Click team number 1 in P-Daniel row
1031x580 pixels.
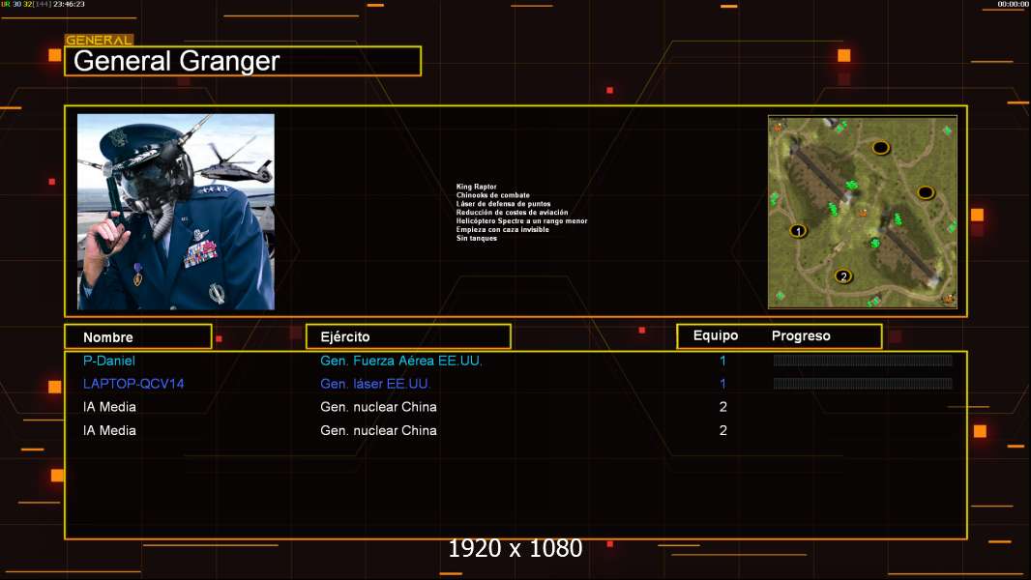point(722,361)
